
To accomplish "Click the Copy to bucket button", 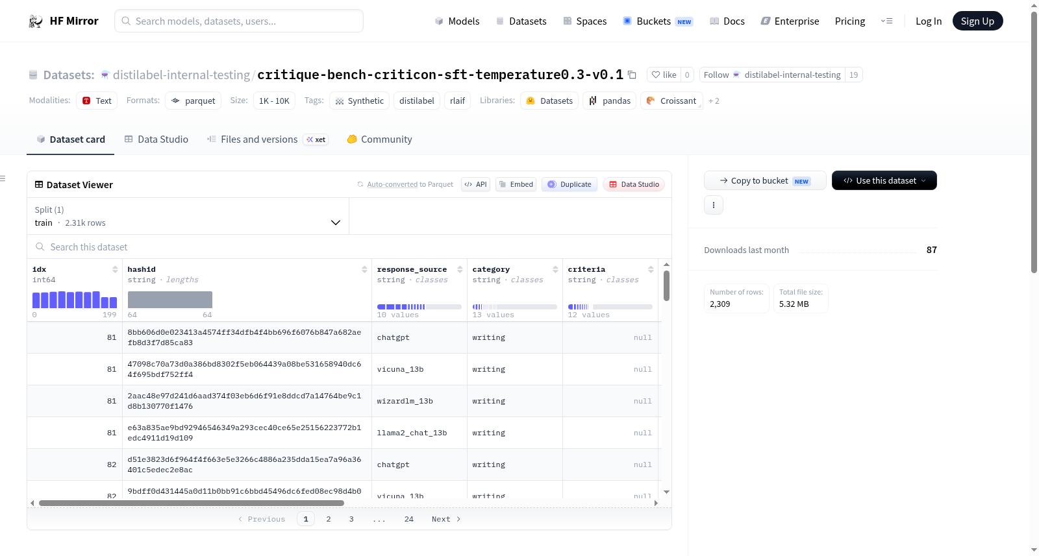I will [x=765, y=180].
